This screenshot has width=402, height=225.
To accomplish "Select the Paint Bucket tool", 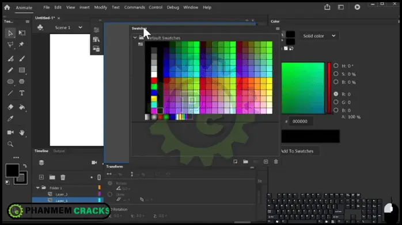I will [x=22, y=107].
